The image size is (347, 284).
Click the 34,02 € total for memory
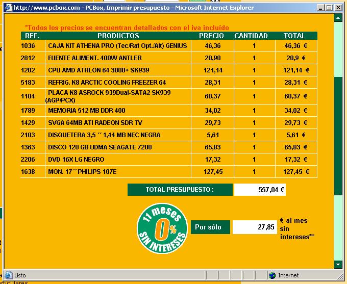[295, 110]
